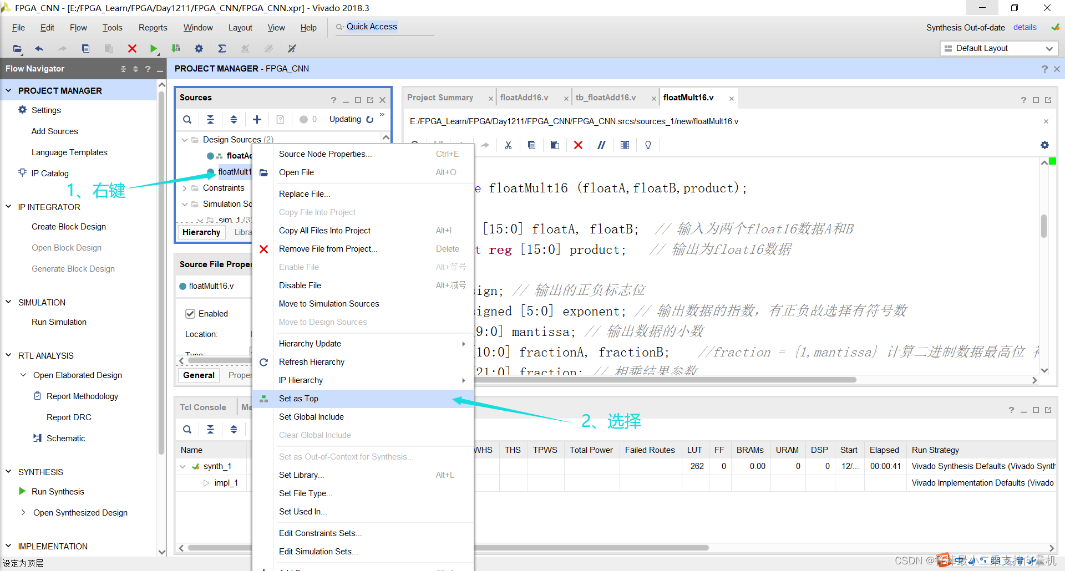
Task: Click Run Simulation in Flow Navigator
Action: (59, 322)
